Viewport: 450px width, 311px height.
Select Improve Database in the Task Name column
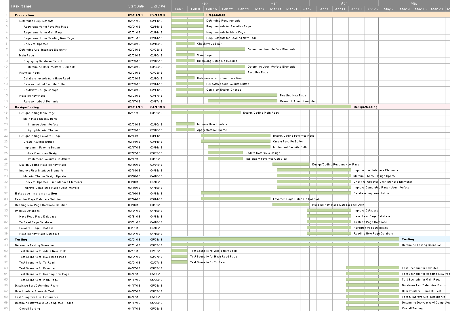point(27,211)
